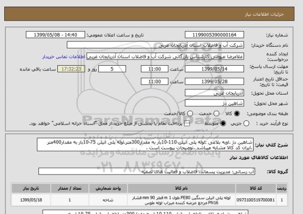This screenshot has height=214, width=303.
Task: Click the PE80 polyethylene pipe product name cell
Action: point(181,200)
